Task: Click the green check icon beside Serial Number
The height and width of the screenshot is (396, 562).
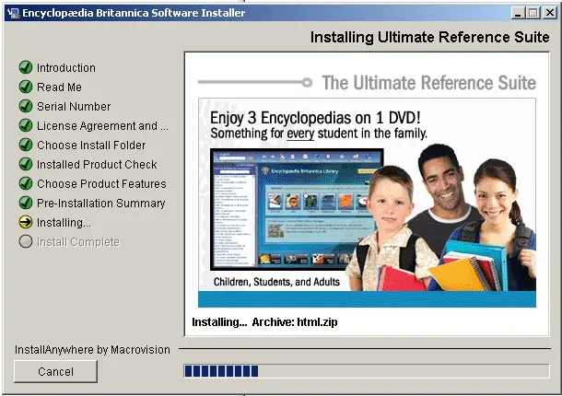Action: (26, 106)
